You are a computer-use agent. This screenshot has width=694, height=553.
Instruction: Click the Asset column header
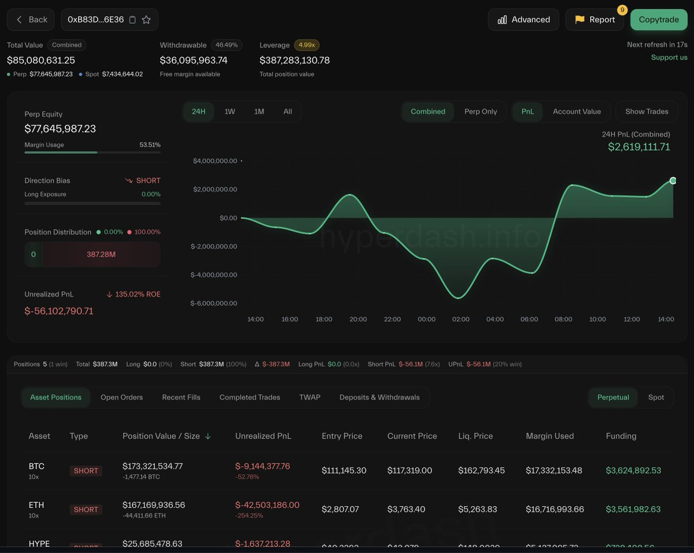(39, 436)
